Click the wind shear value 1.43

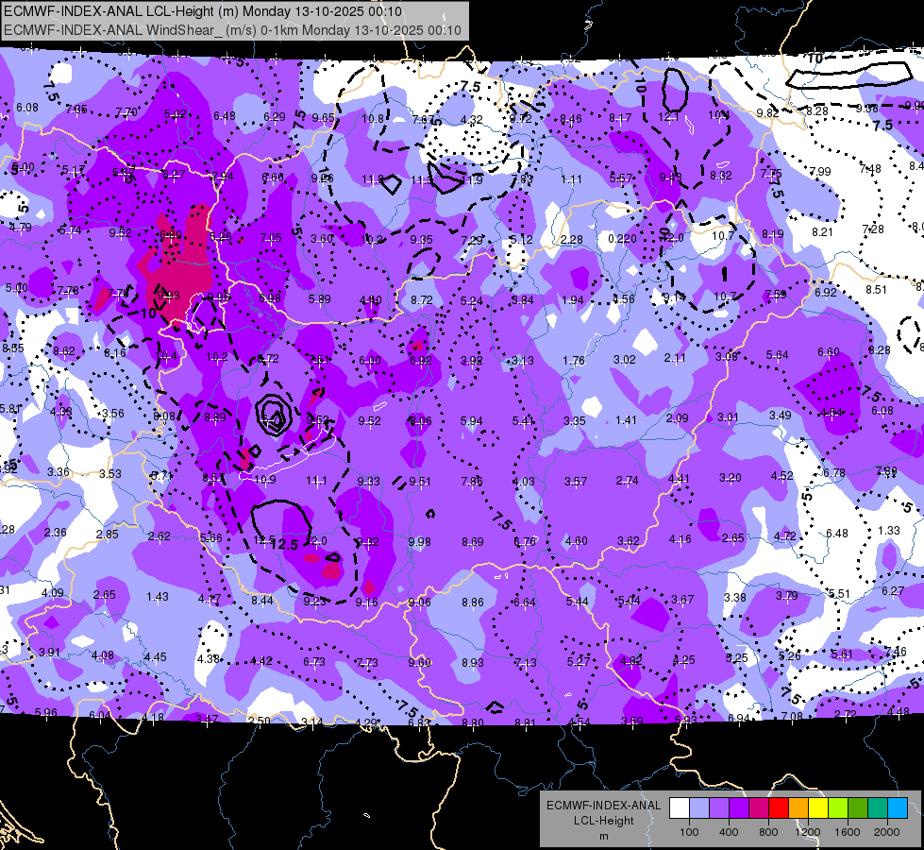pos(158,596)
